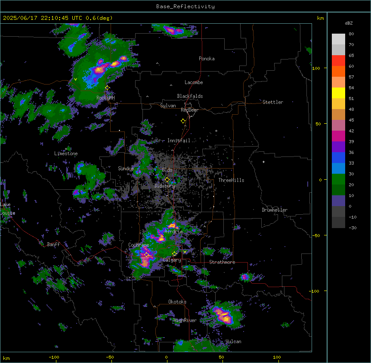Click the Drumheller city label
This screenshot has width=371, height=363.
pos(275,210)
